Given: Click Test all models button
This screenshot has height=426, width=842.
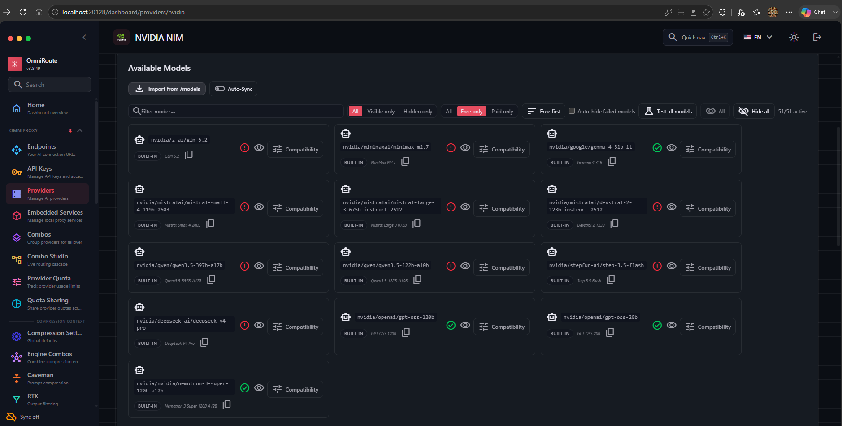Looking at the screenshot, I should pos(668,112).
